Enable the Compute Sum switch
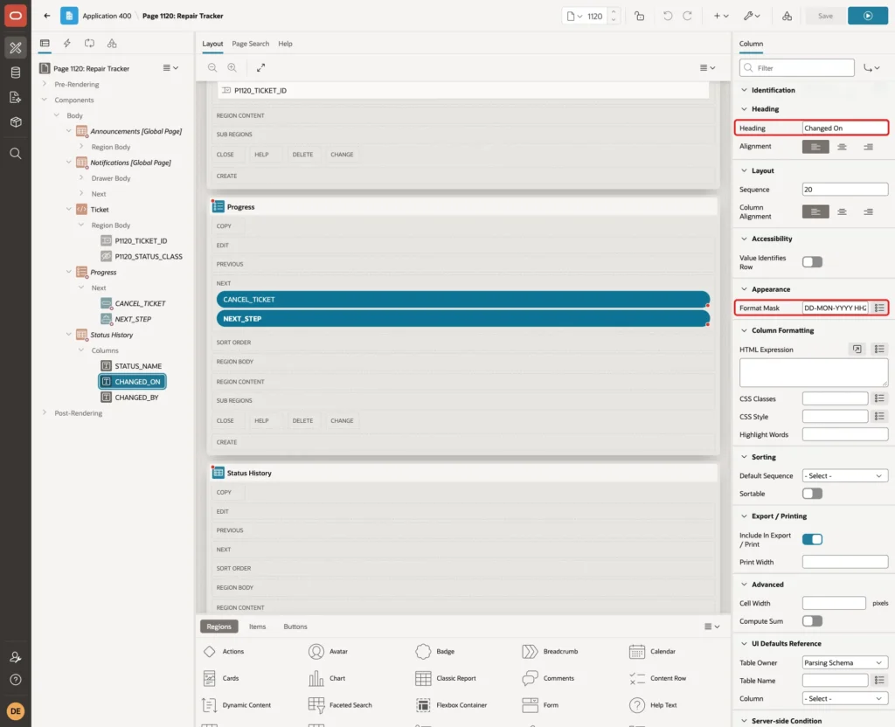Image resolution: width=895 pixels, height=727 pixels. click(x=812, y=621)
